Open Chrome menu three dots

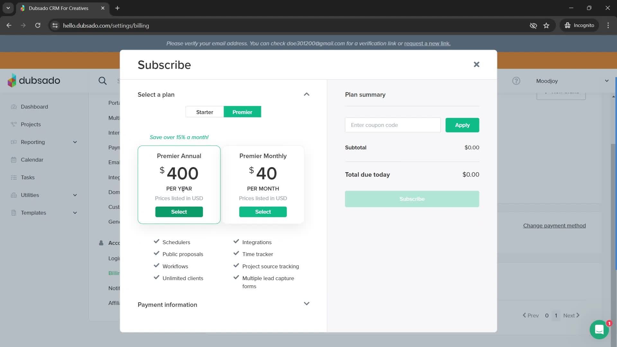608,25
